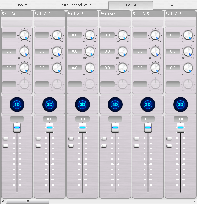Screen dimensions: 197x204
Task: Toggle upper small button on Synth A: 6 strip
Action: pyautogui.click(x=169, y=138)
